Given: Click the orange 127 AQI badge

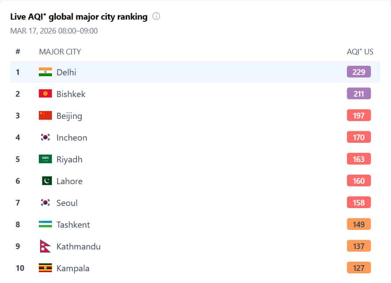Looking at the screenshot, I should (359, 268).
